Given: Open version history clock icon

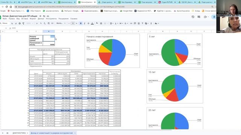Looking at the screenshot, I should [x=193, y=17].
